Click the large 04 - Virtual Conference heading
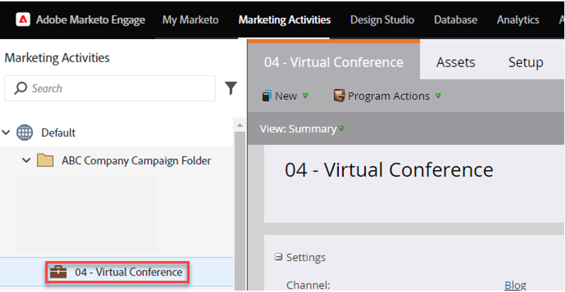The height and width of the screenshot is (292, 565). pyautogui.click(x=388, y=169)
